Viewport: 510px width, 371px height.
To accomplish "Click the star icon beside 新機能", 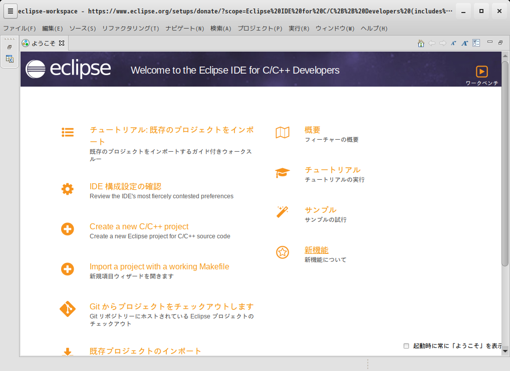I will [x=283, y=252].
